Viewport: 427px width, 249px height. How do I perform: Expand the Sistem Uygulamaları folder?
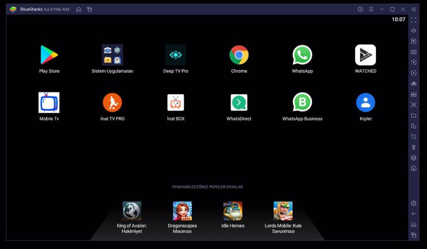click(x=112, y=55)
